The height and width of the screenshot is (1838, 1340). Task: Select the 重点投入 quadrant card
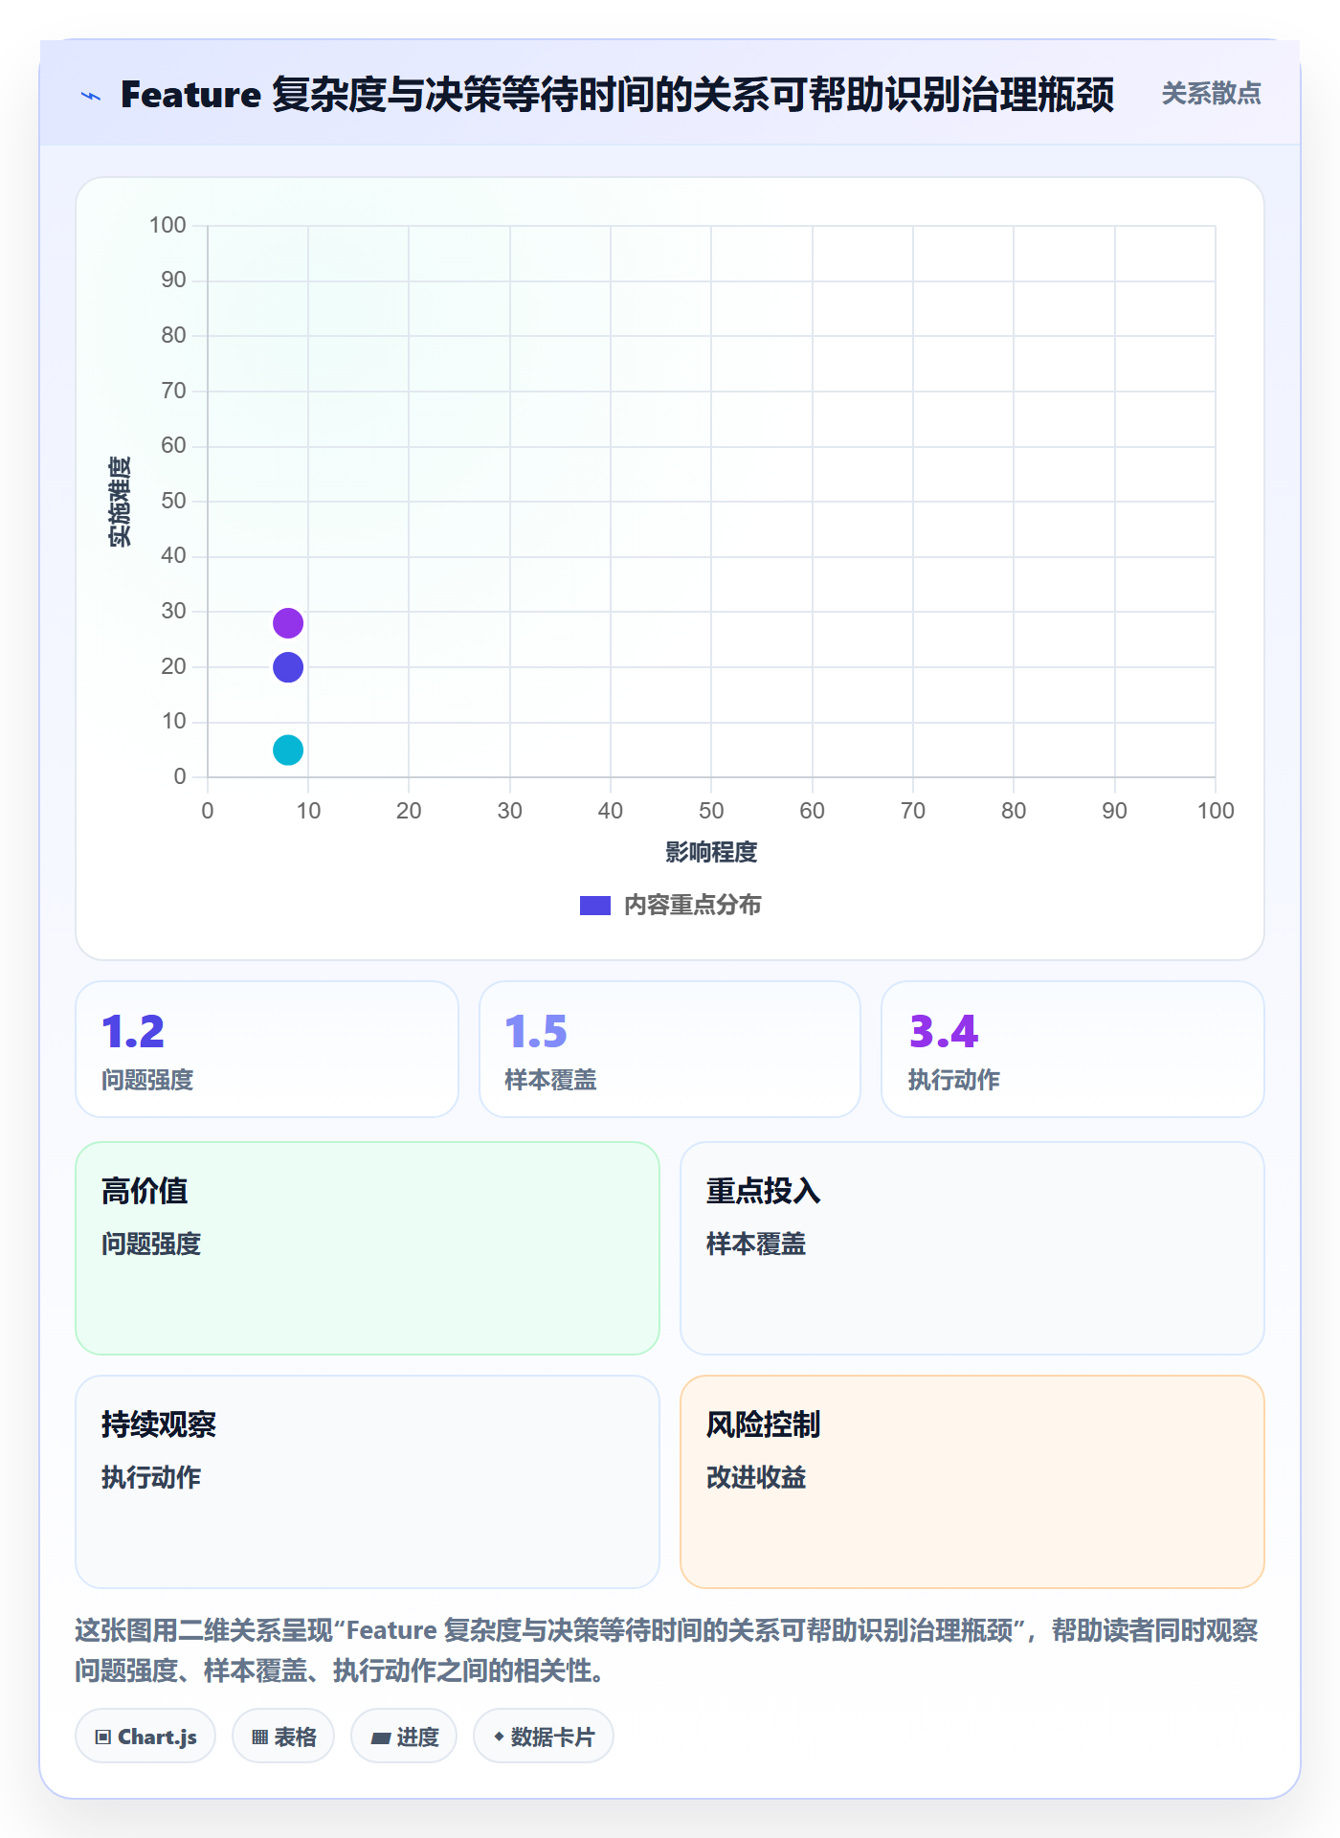click(972, 1248)
